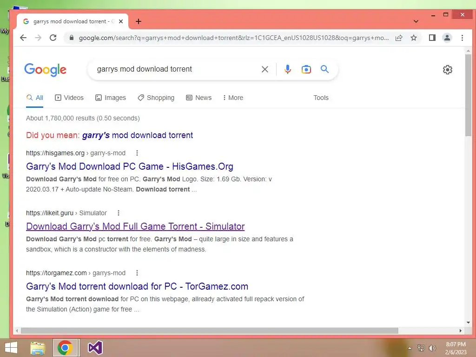Focus the Chrome address bar URL
This screenshot has width=476, height=357.
234,38
